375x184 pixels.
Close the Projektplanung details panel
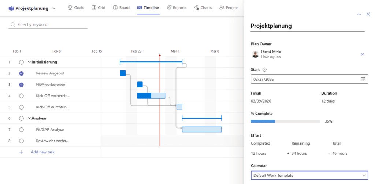pos(368,14)
